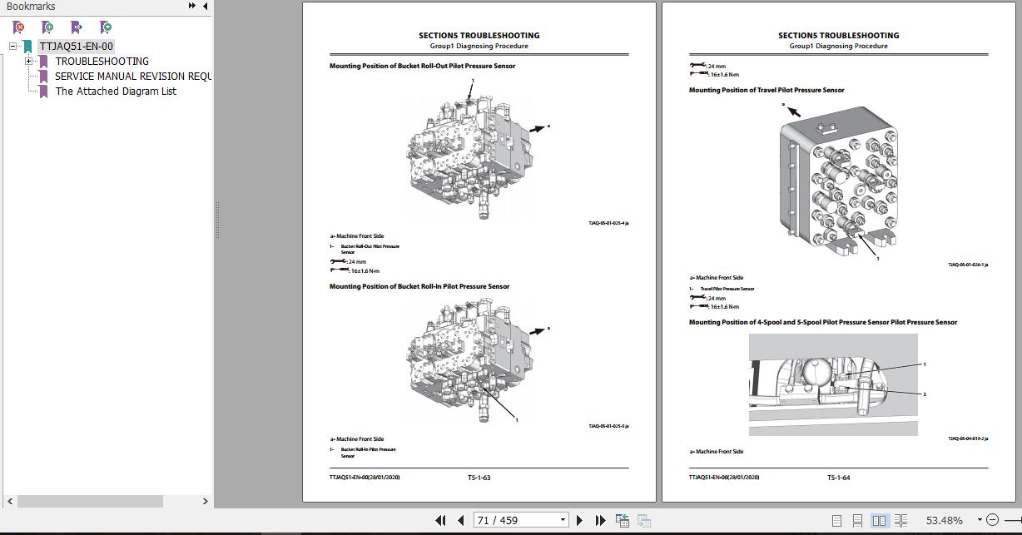Click the Bookmarks panel title

click(x=31, y=7)
